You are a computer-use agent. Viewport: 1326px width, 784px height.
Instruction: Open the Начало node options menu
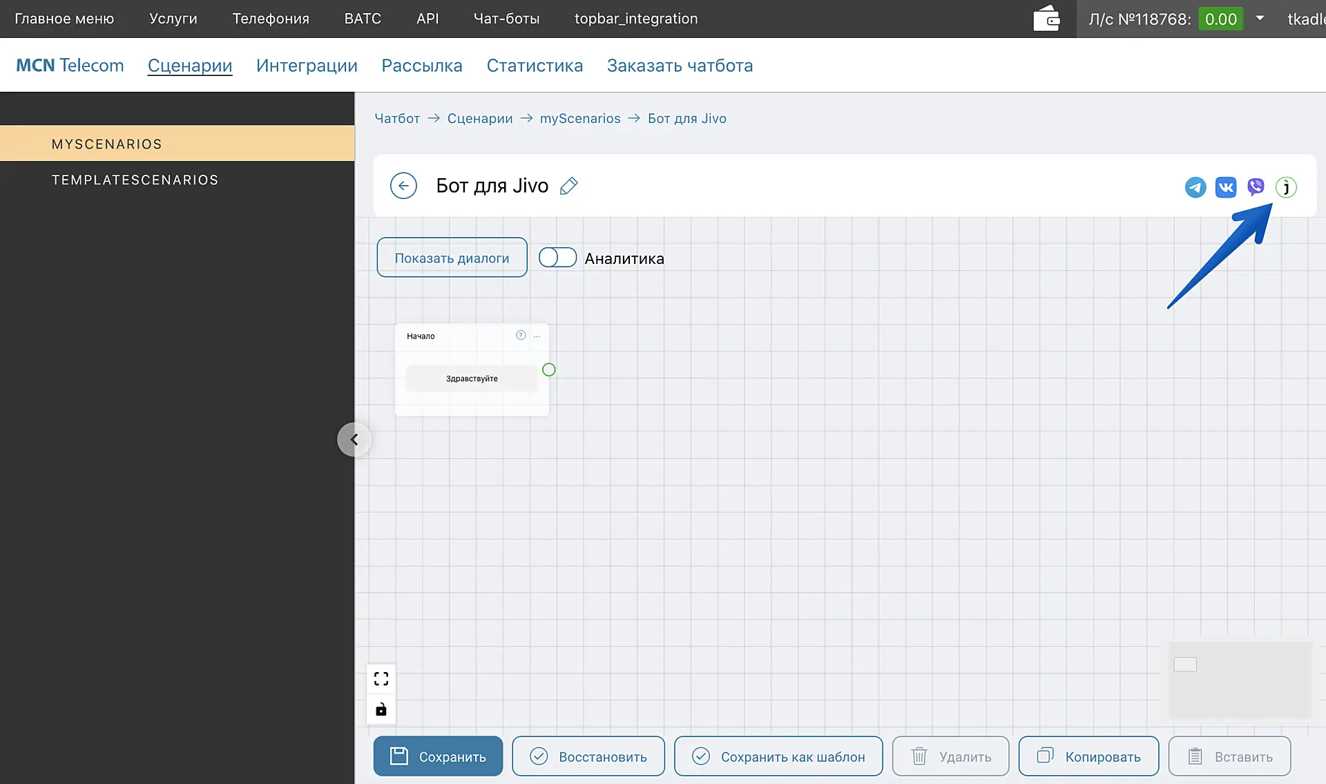[537, 336]
